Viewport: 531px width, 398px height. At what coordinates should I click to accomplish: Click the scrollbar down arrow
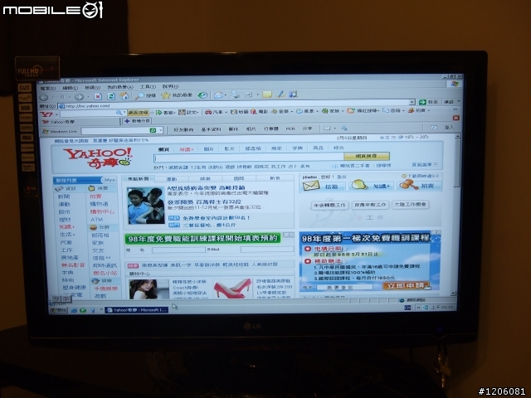454,294
